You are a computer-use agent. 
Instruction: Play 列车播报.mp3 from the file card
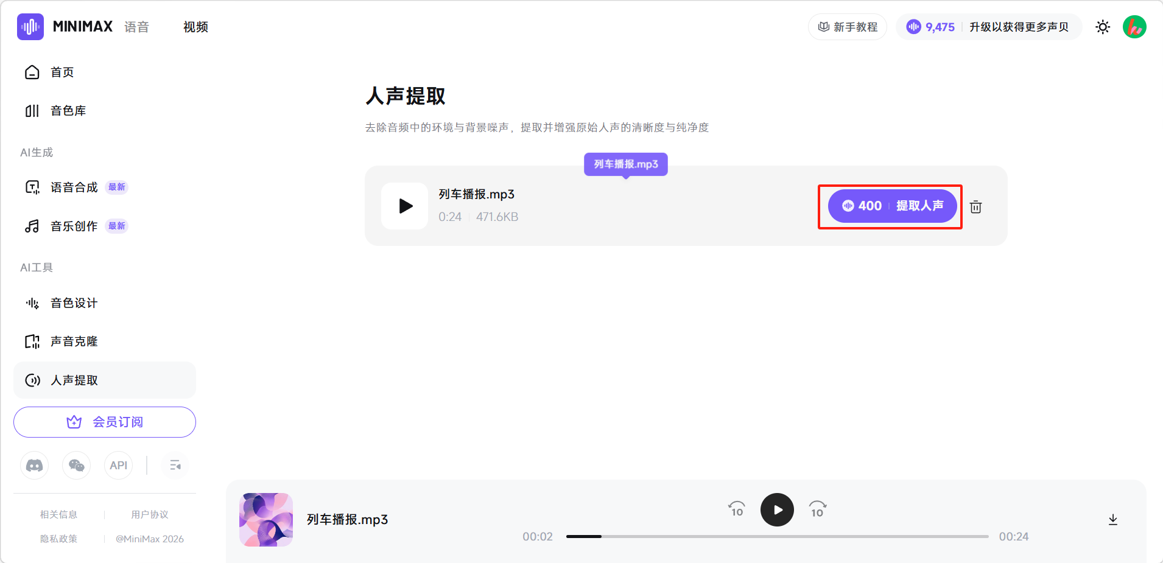(405, 206)
